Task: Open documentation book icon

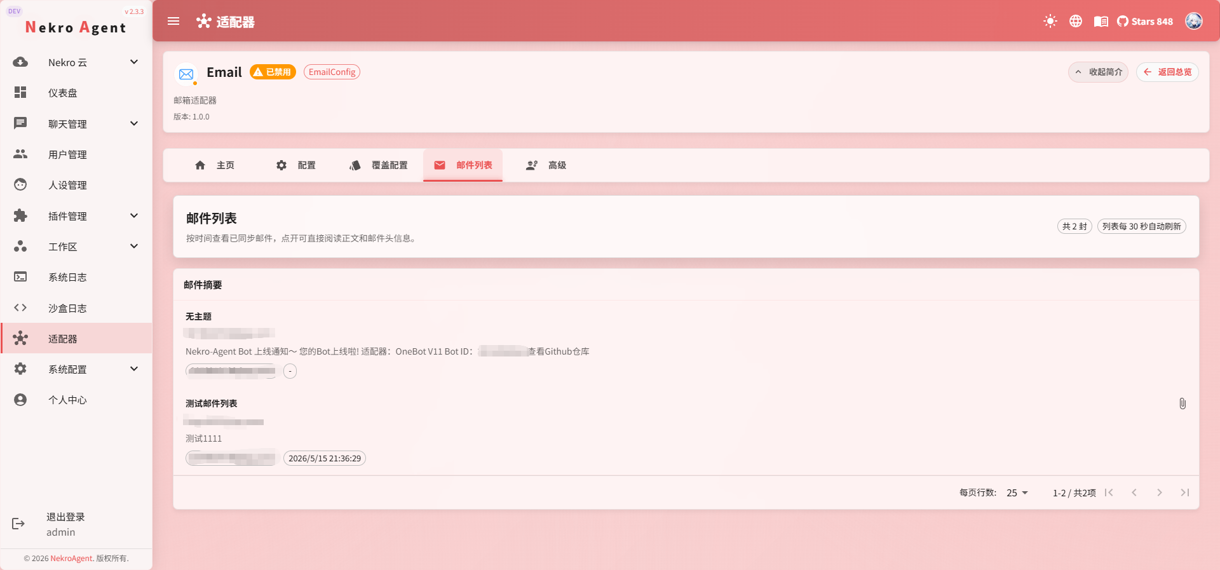Action: point(1101,21)
